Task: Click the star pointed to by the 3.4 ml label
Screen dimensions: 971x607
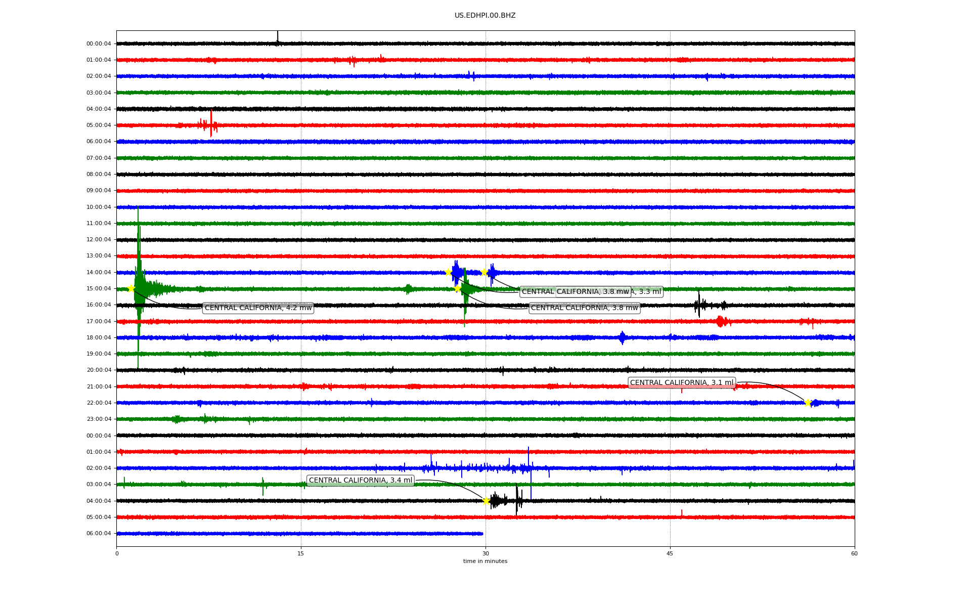Action: coord(486,501)
